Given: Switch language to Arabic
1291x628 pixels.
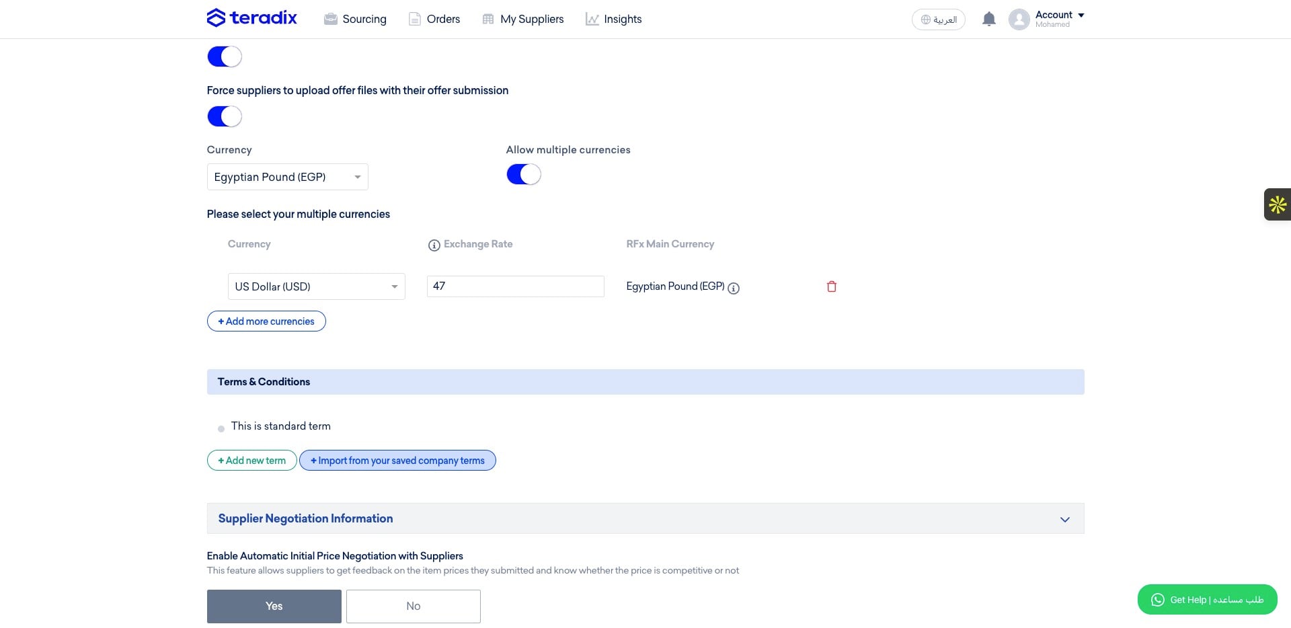Looking at the screenshot, I should (939, 19).
